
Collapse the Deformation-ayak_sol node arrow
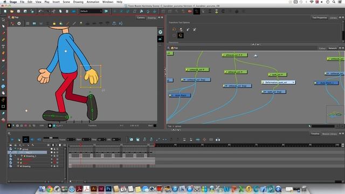[x=293, y=82]
